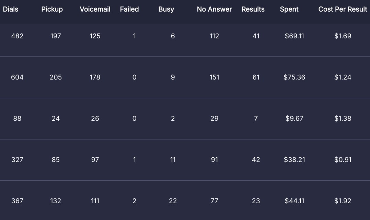370x220 pixels.
Task: Click the $9.67 spent cell
Action: (294, 119)
